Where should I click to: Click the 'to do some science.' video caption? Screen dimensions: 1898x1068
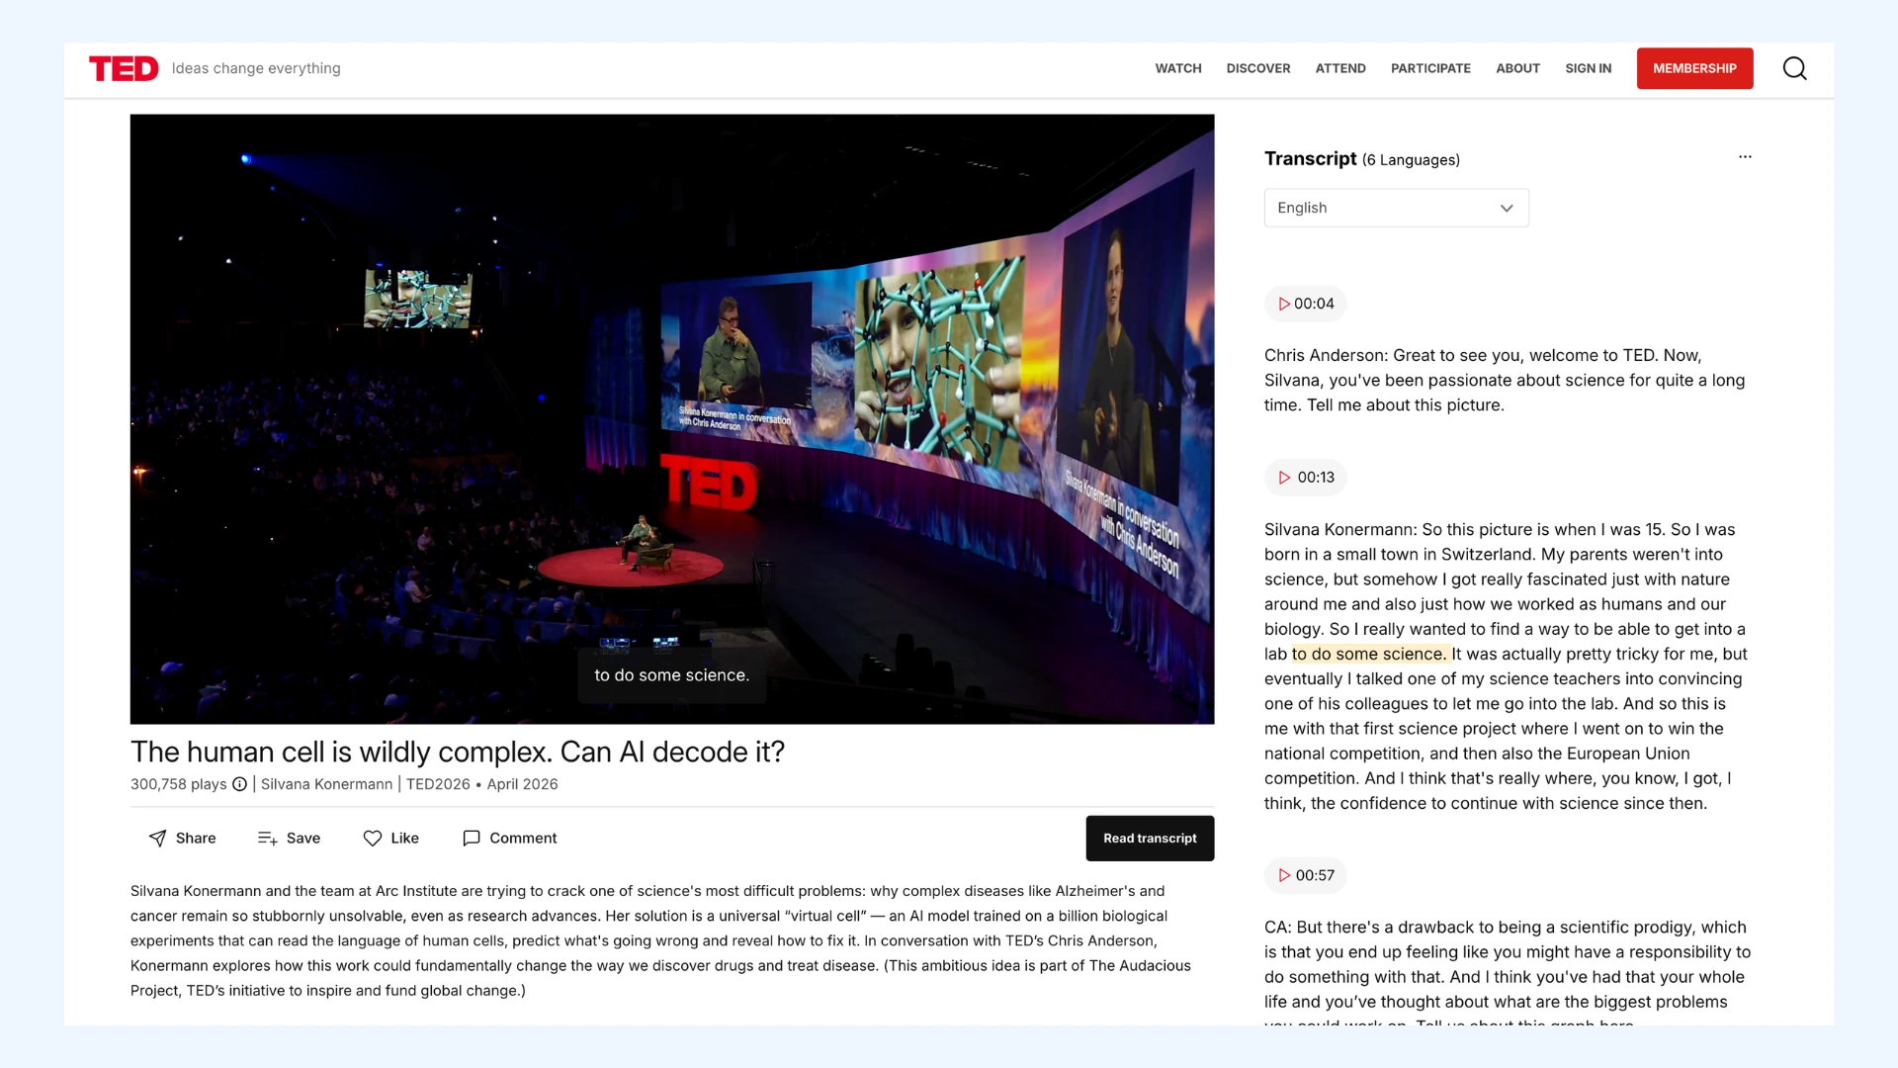672,675
